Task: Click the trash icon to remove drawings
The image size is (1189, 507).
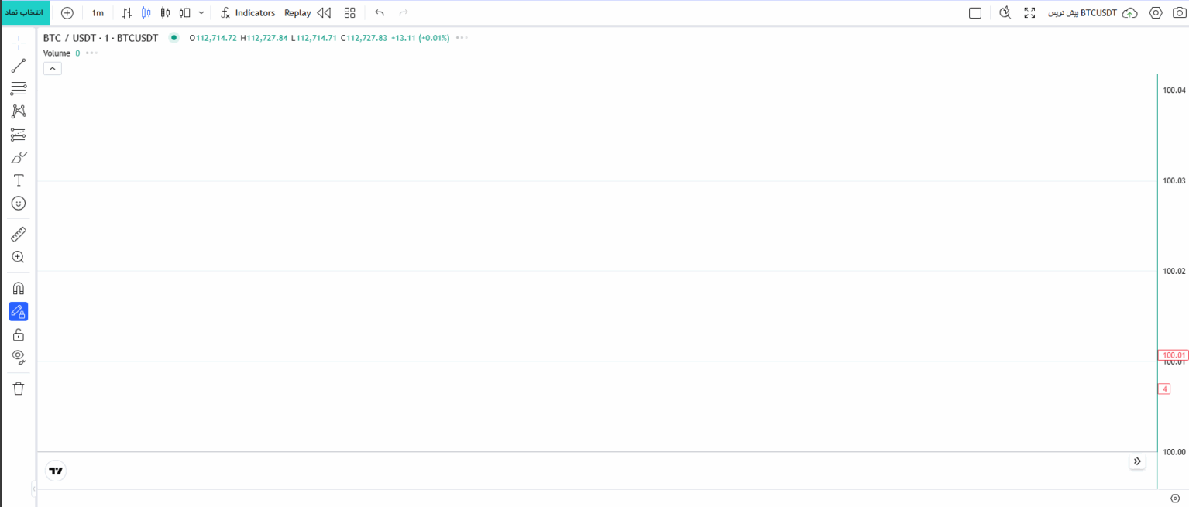Action: [19, 389]
